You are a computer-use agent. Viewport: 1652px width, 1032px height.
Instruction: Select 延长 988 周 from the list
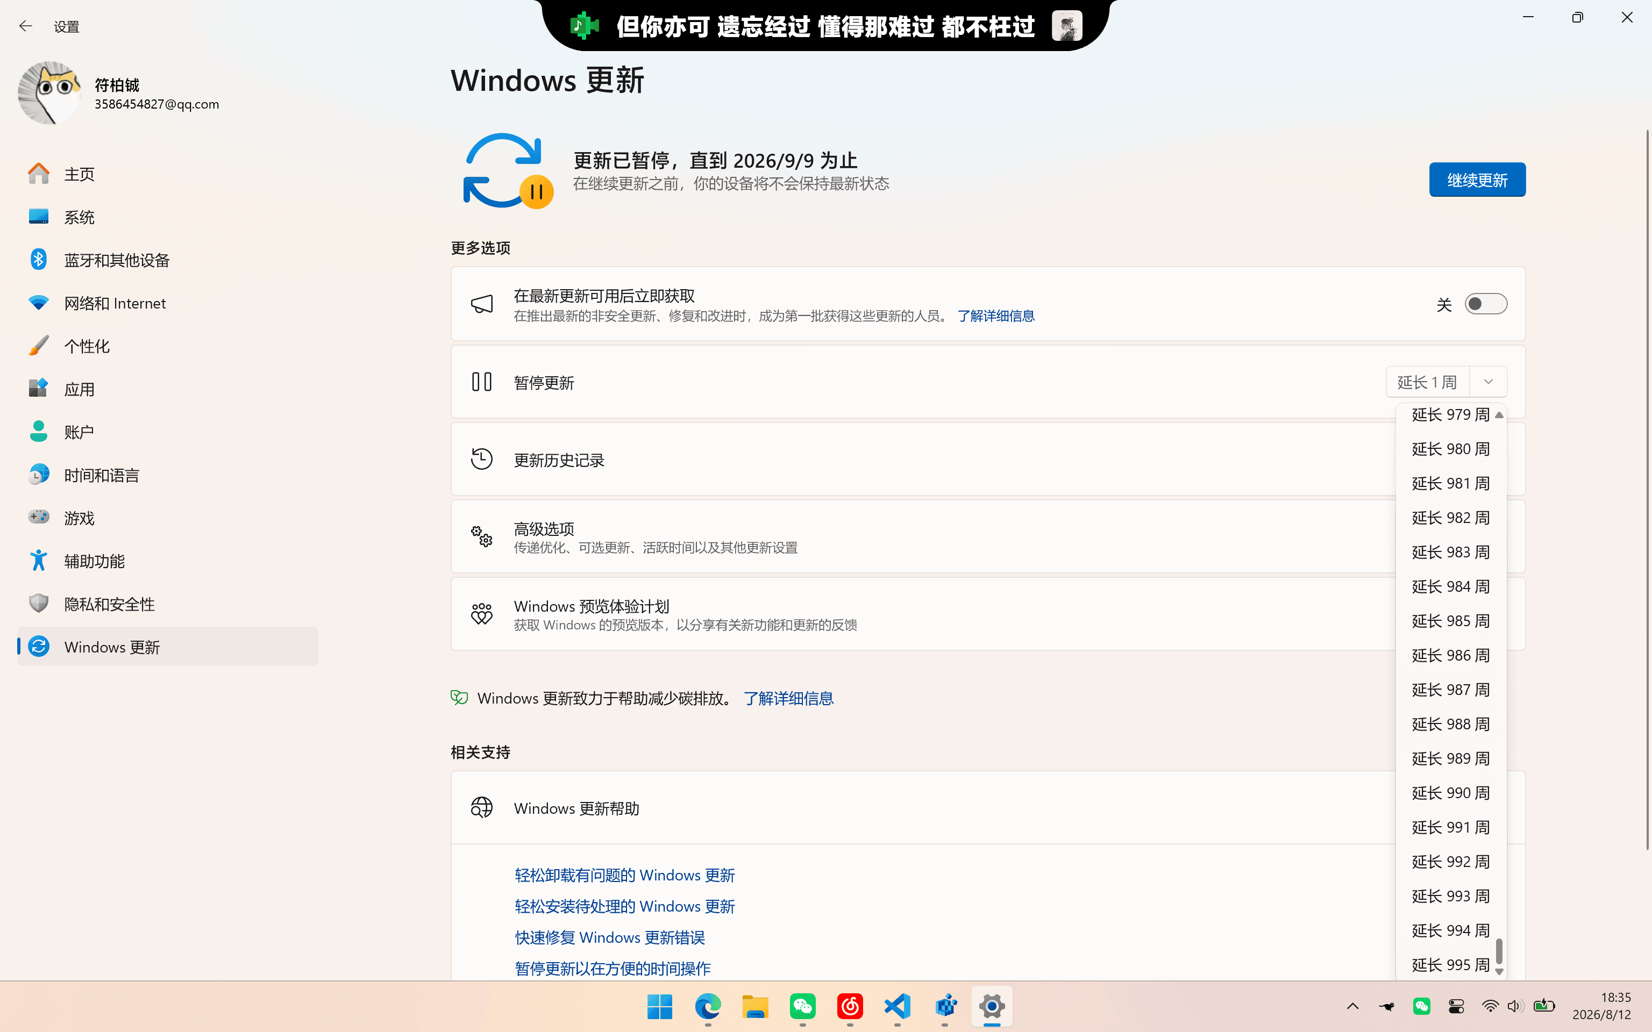pyautogui.click(x=1450, y=724)
